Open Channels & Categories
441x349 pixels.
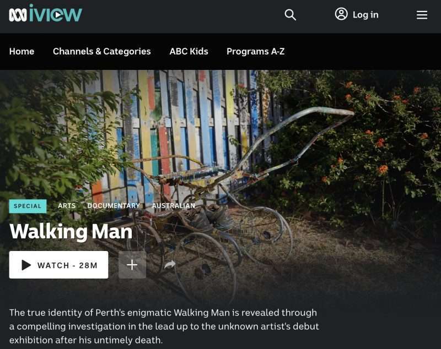coord(102,51)
